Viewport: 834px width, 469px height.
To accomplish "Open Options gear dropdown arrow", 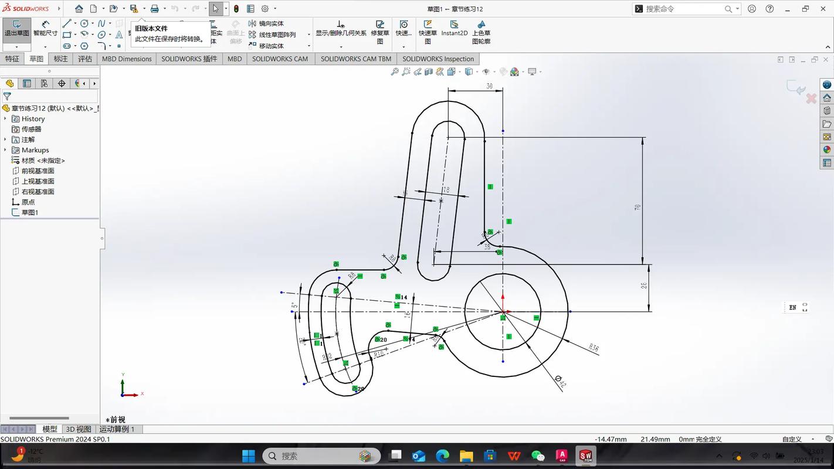I will pyautogui.click(x=275, y=9).
